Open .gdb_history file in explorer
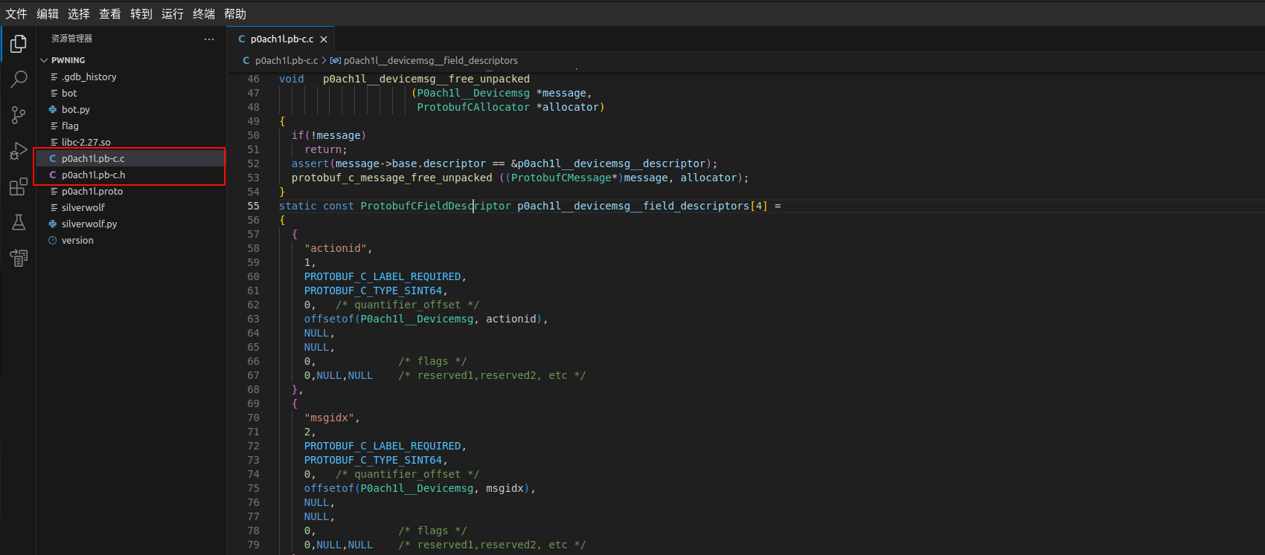This screenshot has height=555, width=1265. (131, 77)
